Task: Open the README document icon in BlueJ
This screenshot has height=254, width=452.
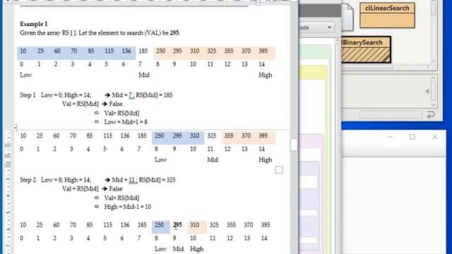Action: pos(347,17)
